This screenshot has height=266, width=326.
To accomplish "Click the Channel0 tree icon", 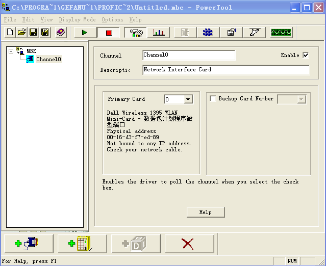I will pyautogui.click(x=30, y=59).
